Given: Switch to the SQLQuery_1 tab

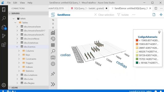Looking at the screenshot, I should pyautogui.click(x=89, y=8).
